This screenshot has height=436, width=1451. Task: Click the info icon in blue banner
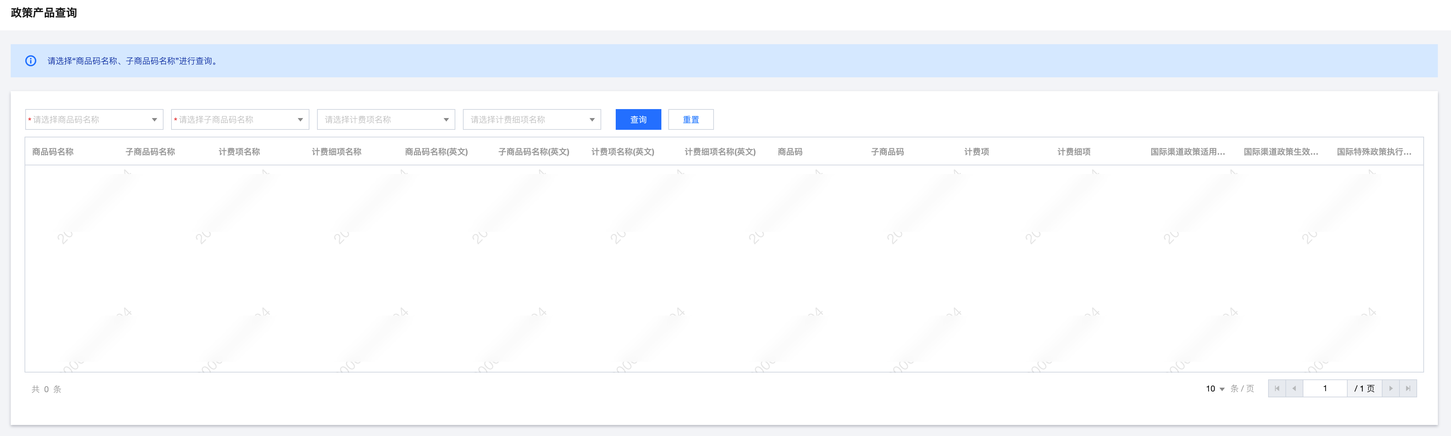31,61
